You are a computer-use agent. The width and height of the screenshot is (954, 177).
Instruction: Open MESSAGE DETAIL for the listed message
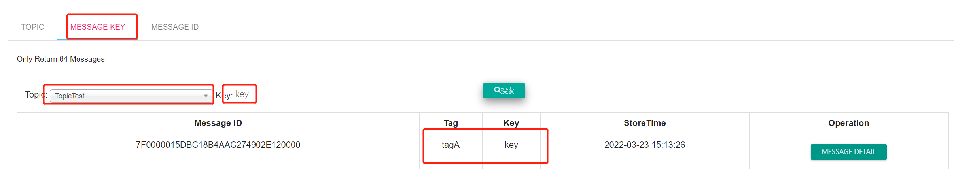tap(848, 152)
